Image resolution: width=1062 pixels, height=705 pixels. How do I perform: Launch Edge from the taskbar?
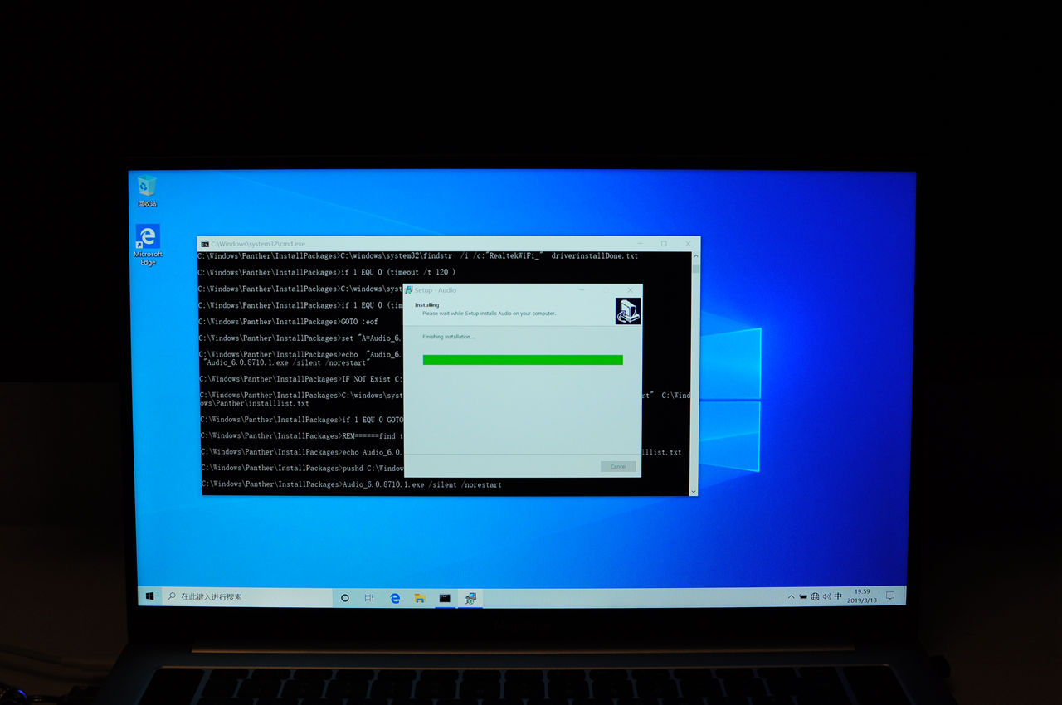click(x=395, y=597)
